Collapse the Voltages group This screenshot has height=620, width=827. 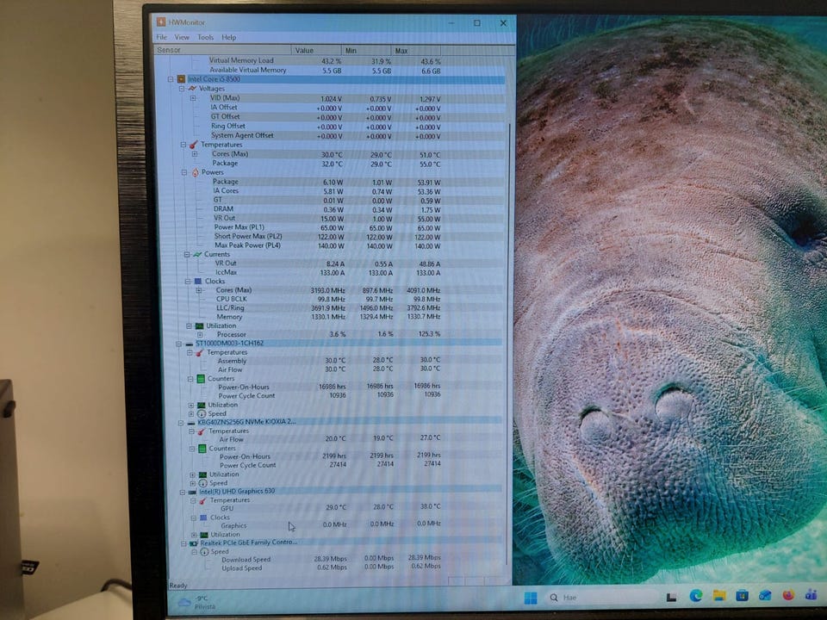[182, 89]
